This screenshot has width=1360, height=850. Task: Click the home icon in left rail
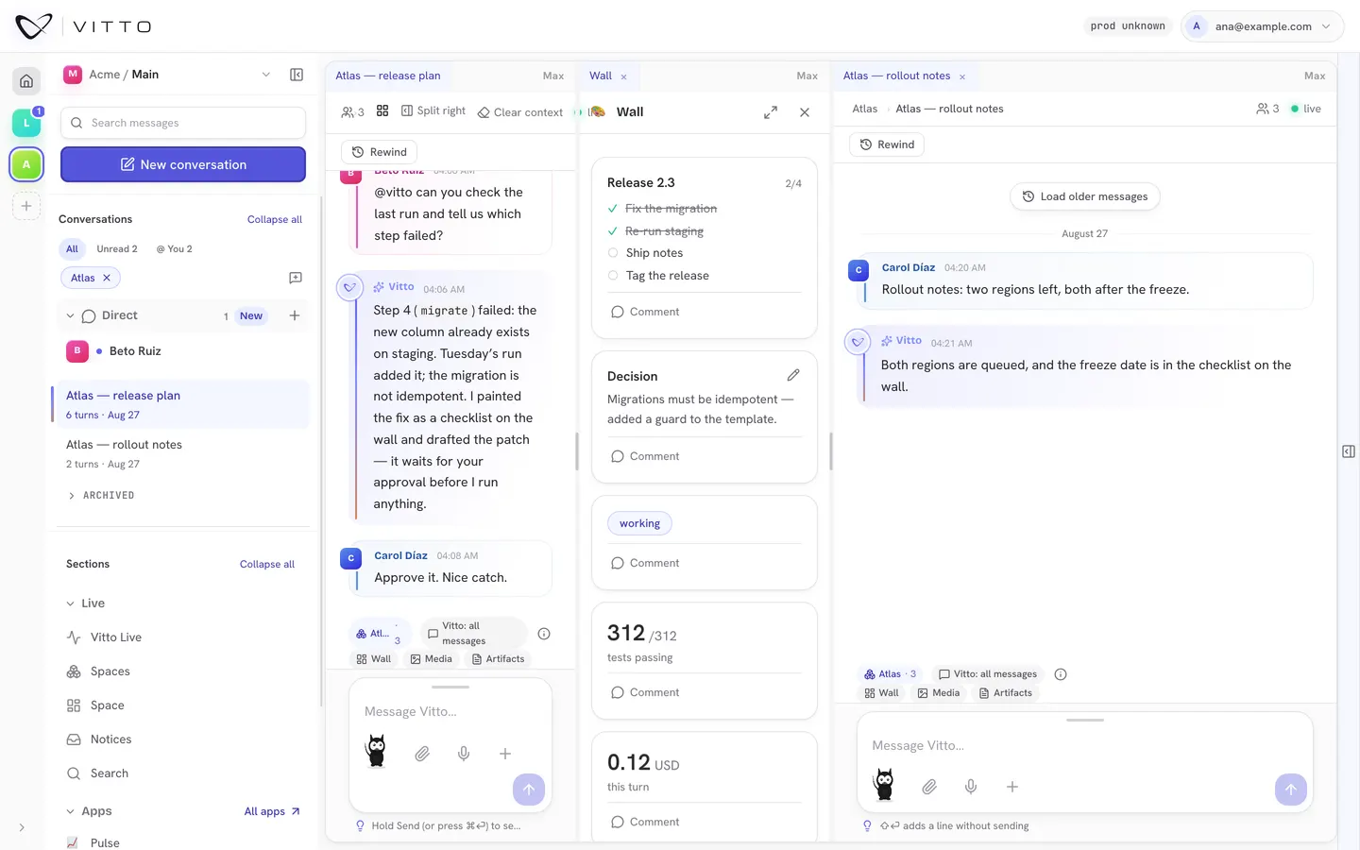click(x=26, y=81)
